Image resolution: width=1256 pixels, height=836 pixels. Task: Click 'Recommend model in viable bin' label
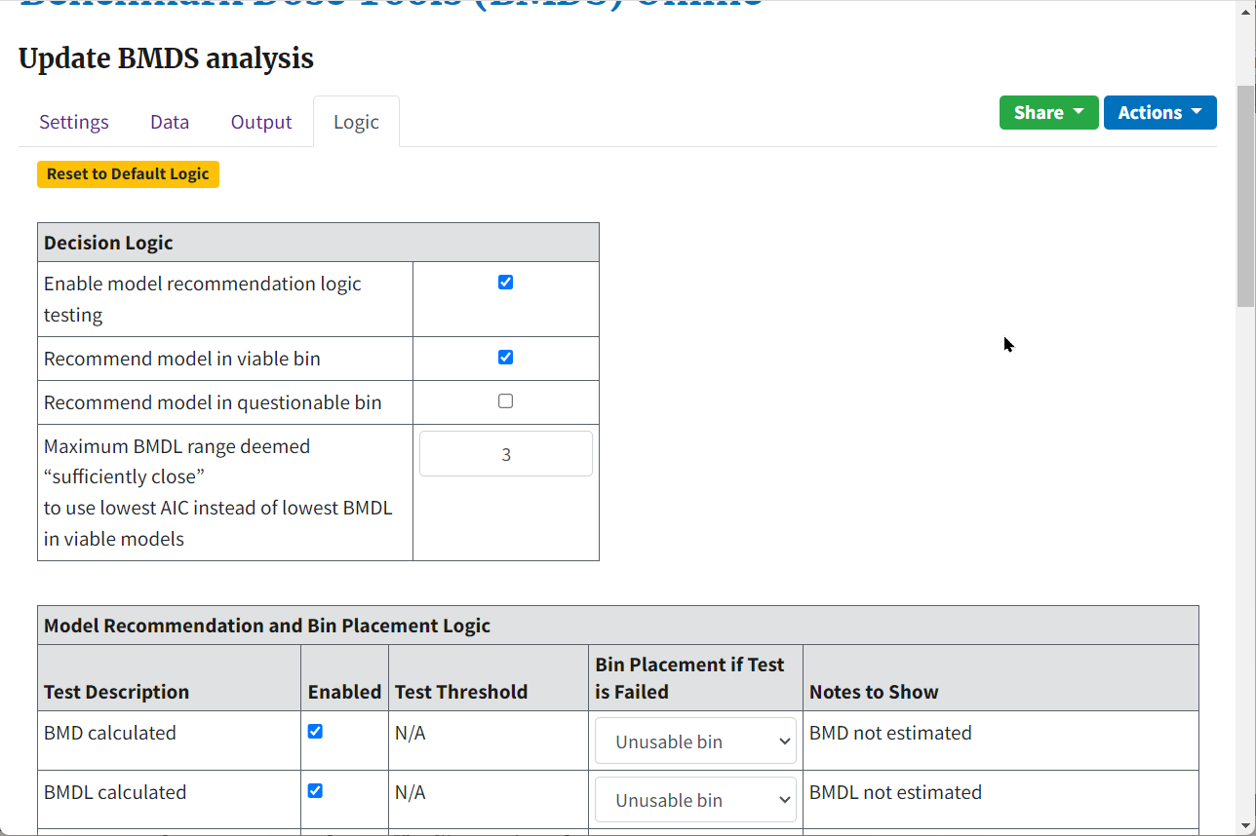(182, 359)
